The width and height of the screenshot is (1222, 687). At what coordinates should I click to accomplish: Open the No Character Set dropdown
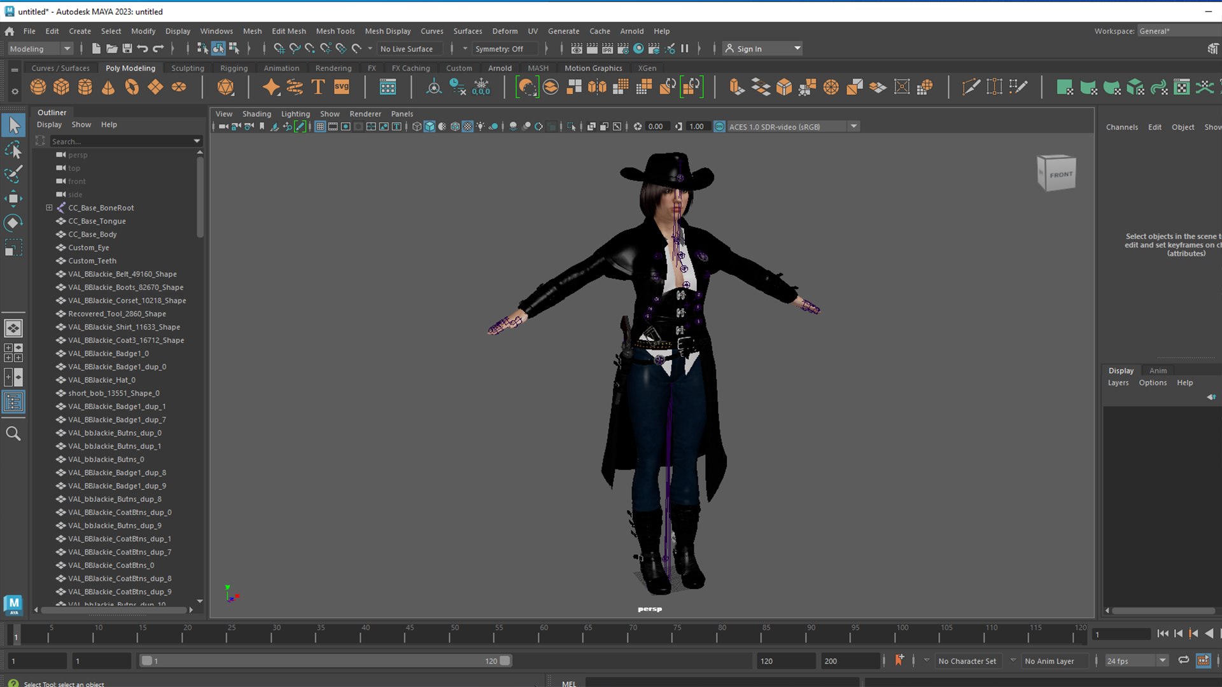click(967, 661)
